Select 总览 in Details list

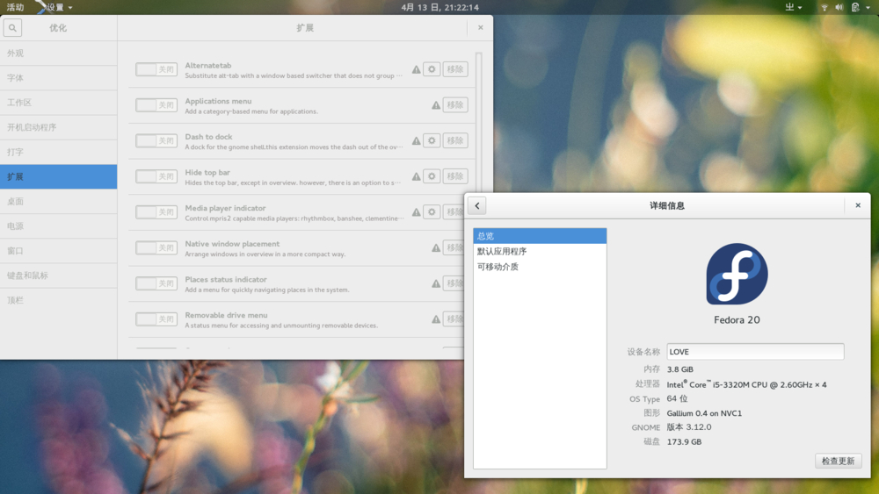[540, 235]
